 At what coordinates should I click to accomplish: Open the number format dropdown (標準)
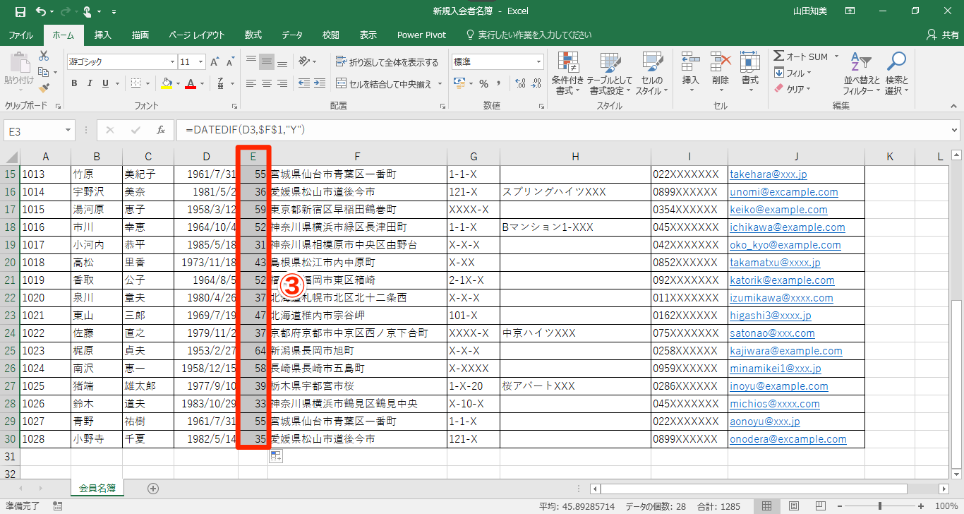pos(538,62)
